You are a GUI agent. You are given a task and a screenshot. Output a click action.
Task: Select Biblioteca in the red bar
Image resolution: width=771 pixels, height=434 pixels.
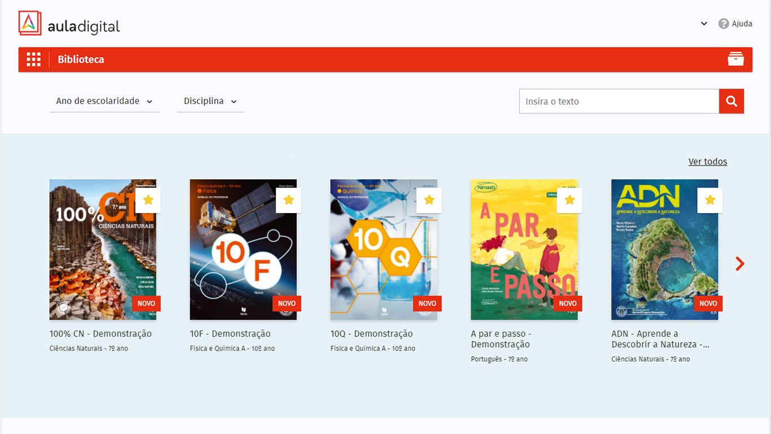tap(81, 59)
